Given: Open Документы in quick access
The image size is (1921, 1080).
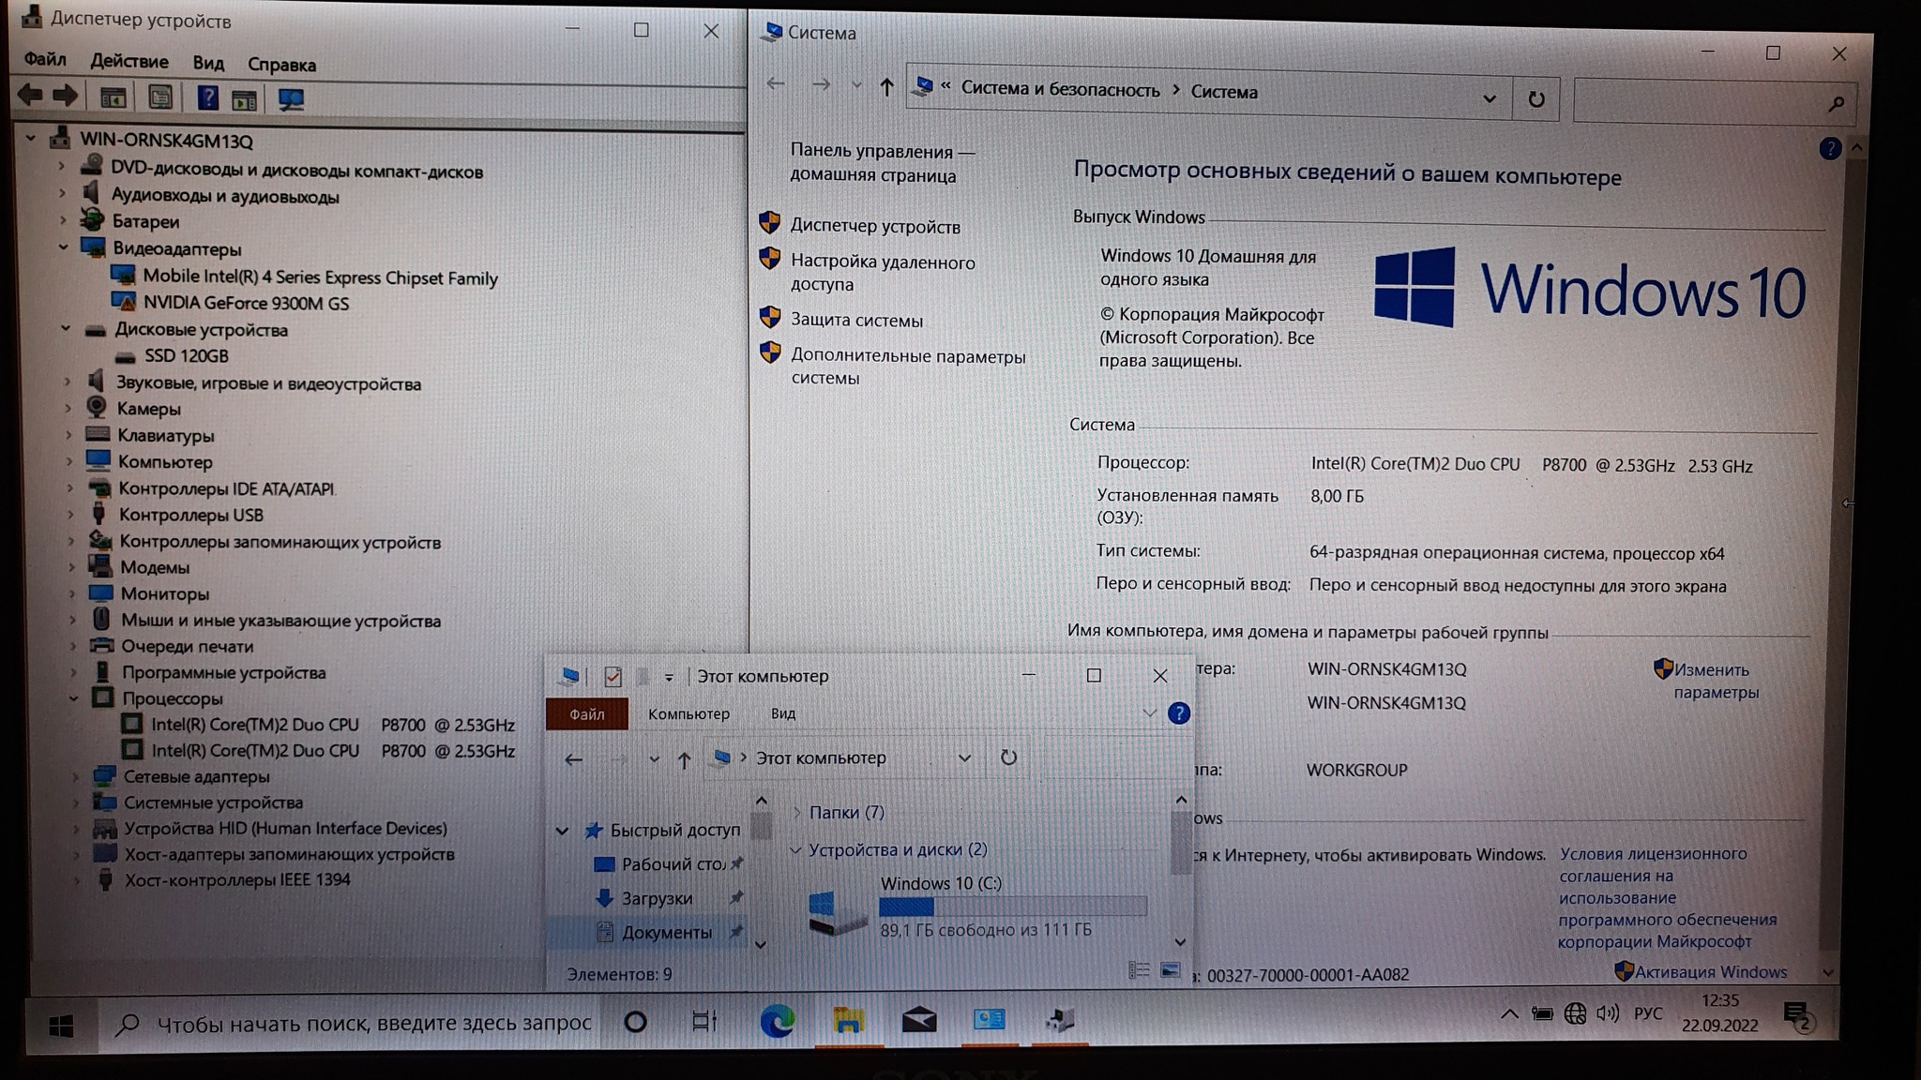Looking at the screenshot, I should (x=666, y=933).
